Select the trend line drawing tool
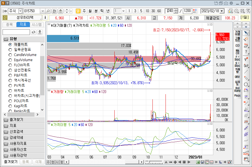Viewport: 252px width, 167px height. tap(246, 72)
